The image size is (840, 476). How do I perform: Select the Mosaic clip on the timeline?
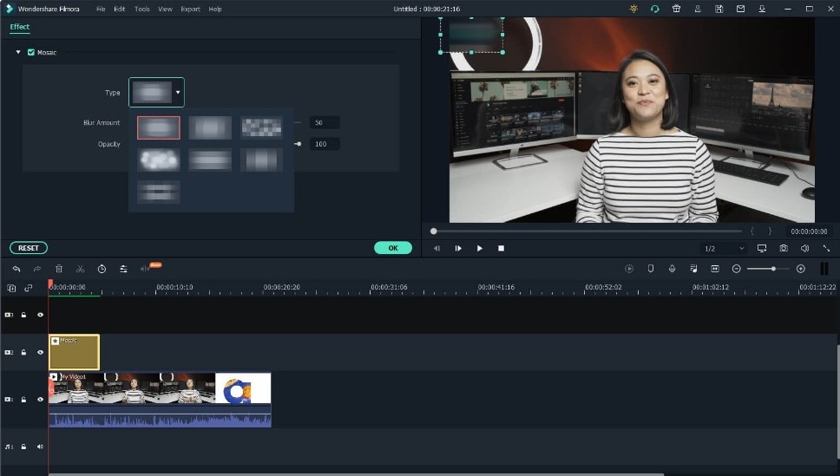coord(74,354)
